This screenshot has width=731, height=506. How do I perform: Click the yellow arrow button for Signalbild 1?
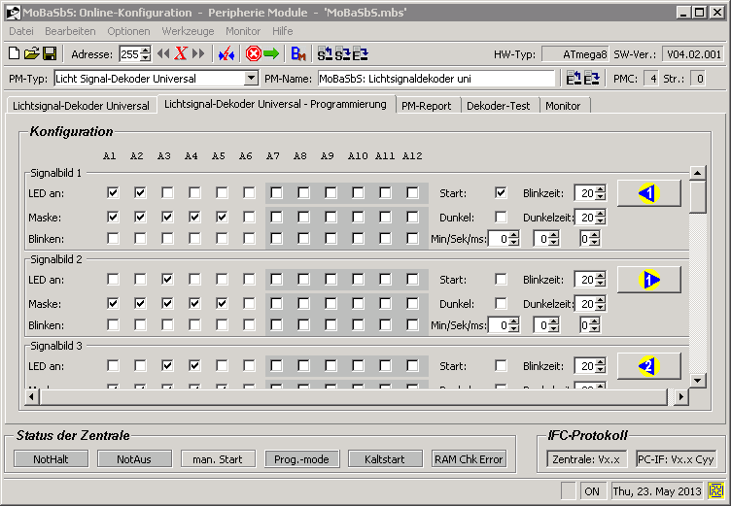648,193
